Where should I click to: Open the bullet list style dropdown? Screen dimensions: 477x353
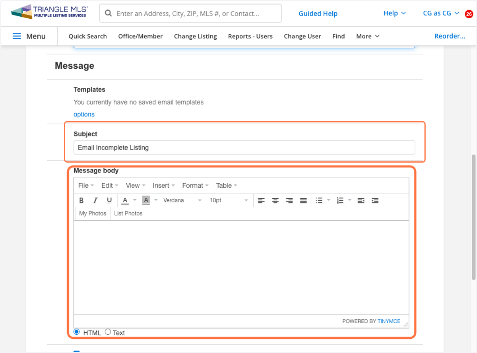pyautogui.click(x=328, y=200)
